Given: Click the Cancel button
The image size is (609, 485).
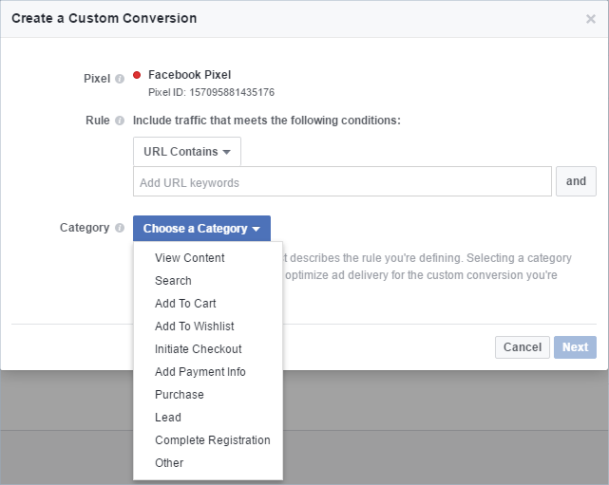Looking at the screenshot, I should click(522, 347).
